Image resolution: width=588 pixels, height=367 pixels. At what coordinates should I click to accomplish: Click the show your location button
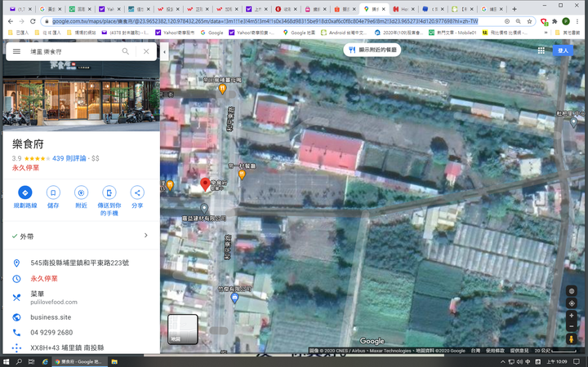coord(572,303)
